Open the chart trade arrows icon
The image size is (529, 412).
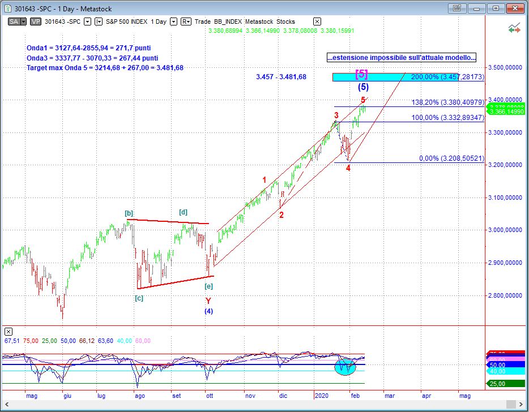click(514, 28)
